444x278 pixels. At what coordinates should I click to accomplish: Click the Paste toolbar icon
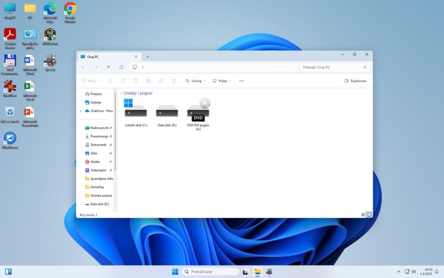(x=136, y=81)
